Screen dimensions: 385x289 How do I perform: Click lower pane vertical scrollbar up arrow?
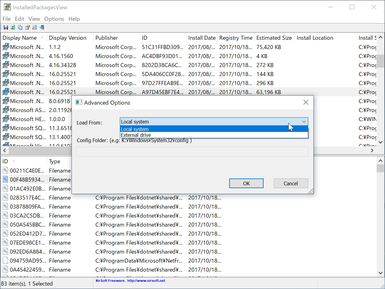pyautogui.click(x=381, y=160)
